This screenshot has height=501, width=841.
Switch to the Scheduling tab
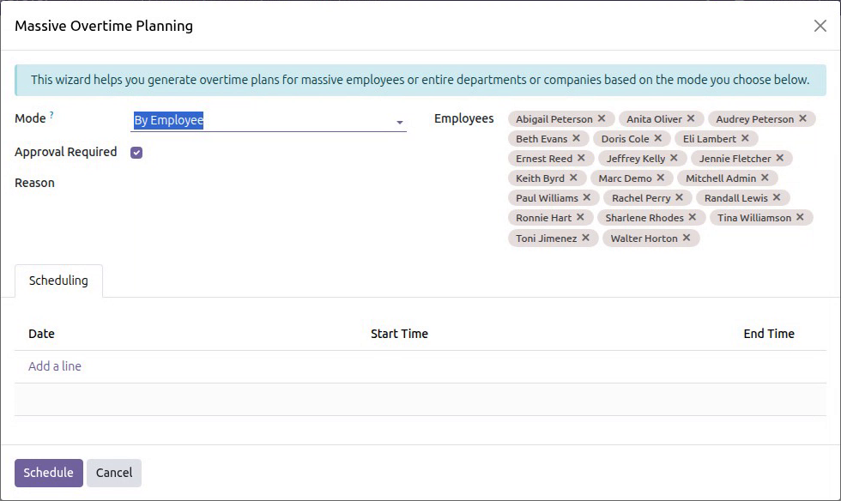[58, 281]
